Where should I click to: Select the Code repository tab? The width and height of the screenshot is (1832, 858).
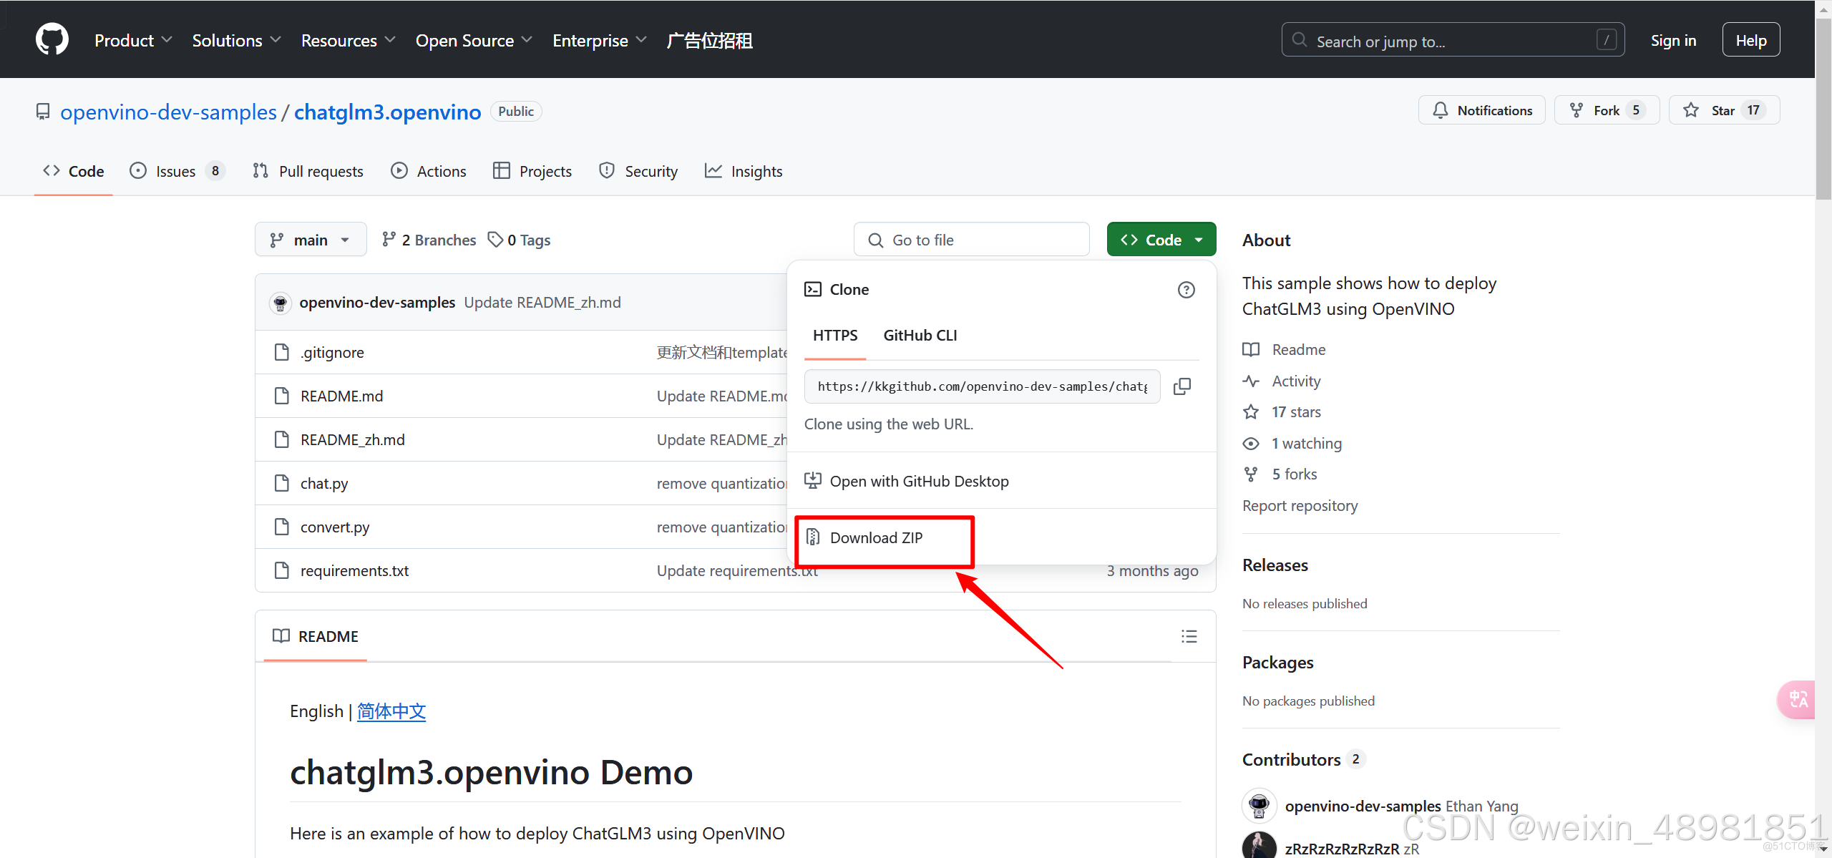(74, 171)
